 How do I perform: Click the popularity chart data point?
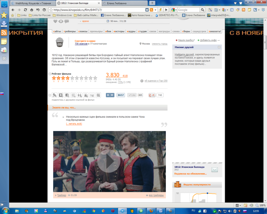tap(208, 193)
